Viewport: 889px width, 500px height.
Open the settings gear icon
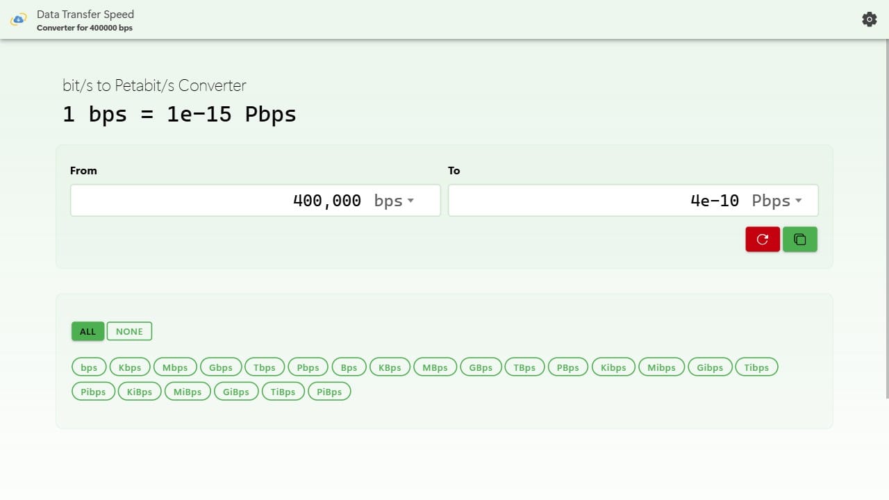click(x=870, y=19)
